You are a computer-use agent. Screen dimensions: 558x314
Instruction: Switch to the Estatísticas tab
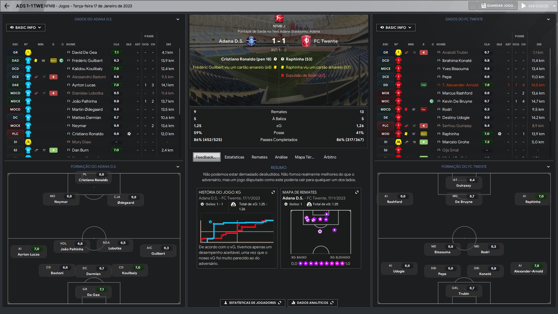click(x=234, y=157)
